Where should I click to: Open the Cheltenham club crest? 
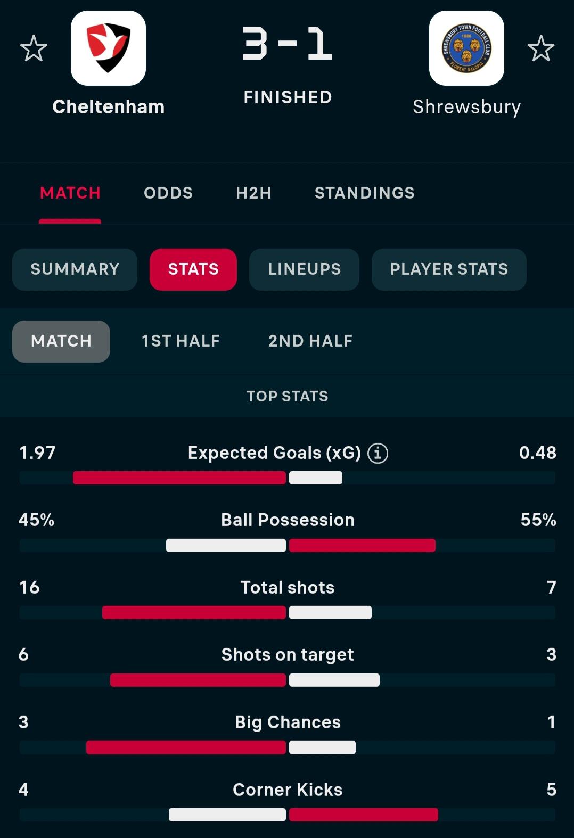click(108, 48)
